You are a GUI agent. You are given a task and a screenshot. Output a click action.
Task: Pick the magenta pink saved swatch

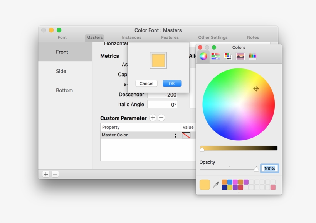235,182
